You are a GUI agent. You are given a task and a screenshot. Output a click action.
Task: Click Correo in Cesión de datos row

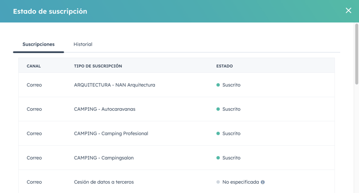coord(34,182)
